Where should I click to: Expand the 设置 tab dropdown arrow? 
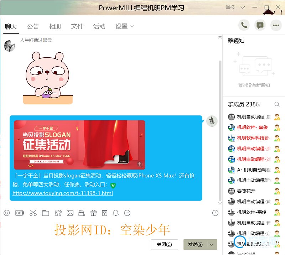tap(132, 26)
